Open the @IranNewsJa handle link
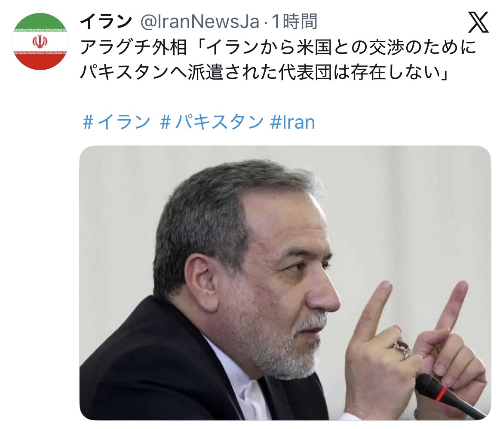Screen dimensions: 503x429 (199, 22)
